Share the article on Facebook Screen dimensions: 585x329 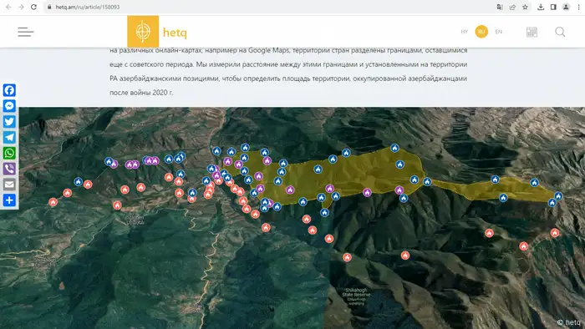(9, 90)
